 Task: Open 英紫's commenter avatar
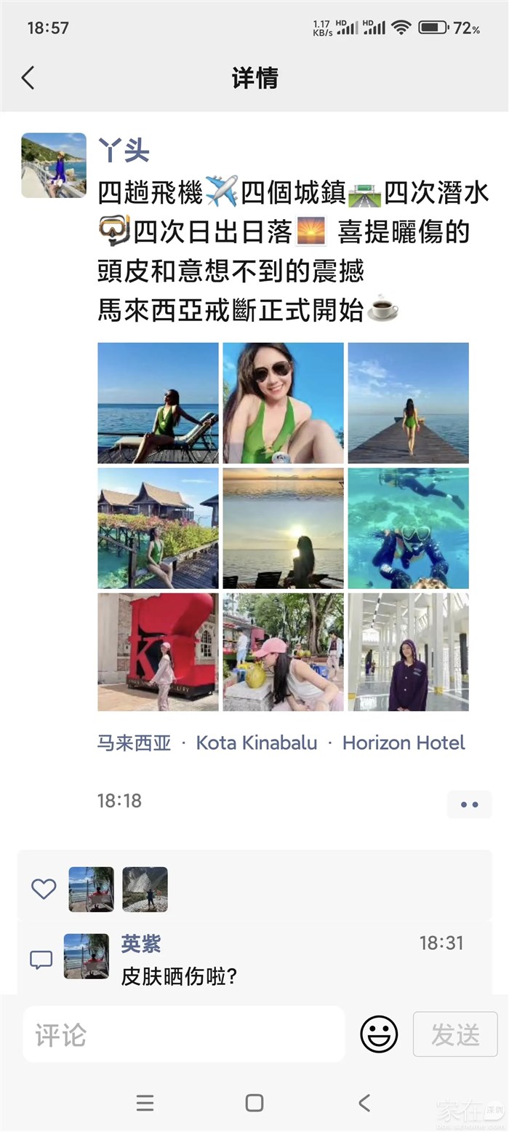tap(87, 957)
